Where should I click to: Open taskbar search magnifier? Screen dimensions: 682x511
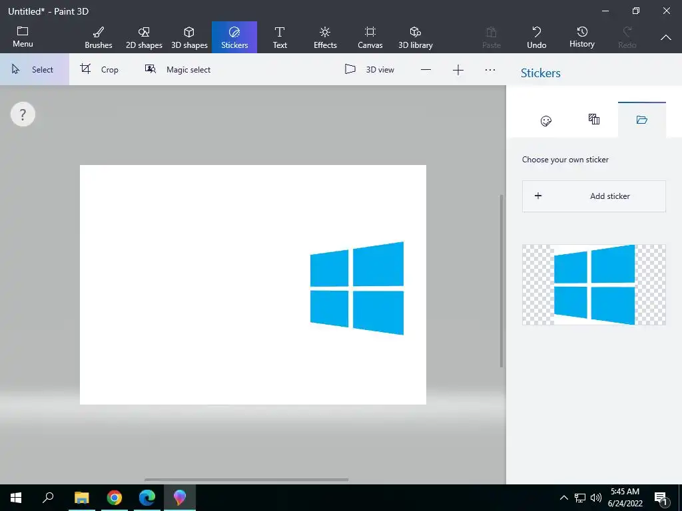pos(48,498)
